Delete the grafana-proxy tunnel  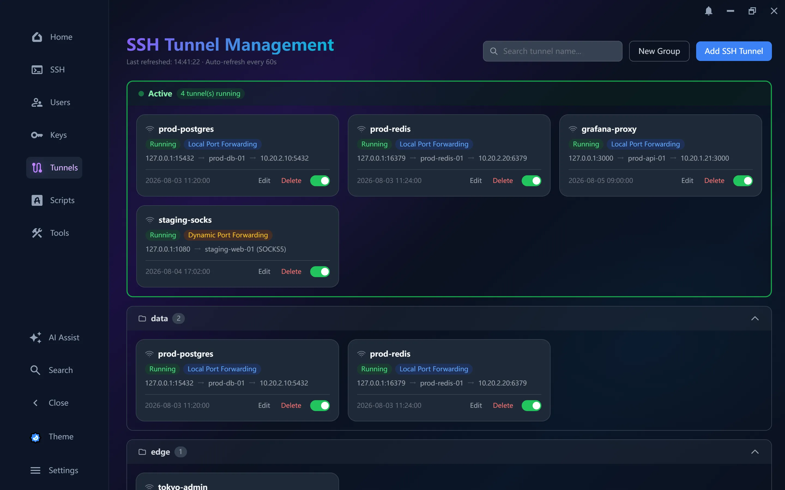click(714, 180)
